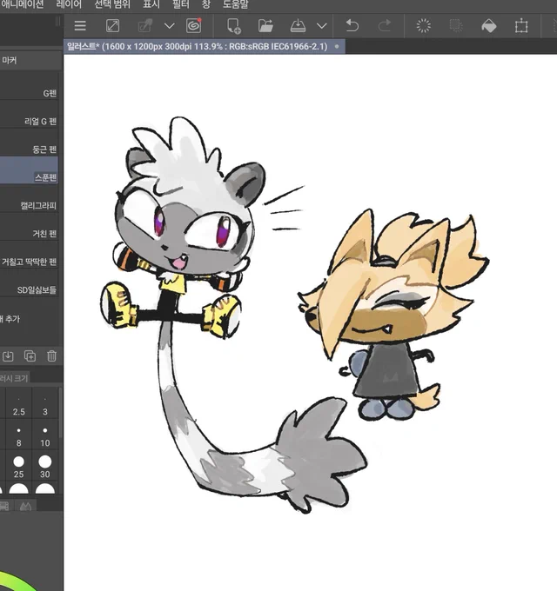Open the 애니메이션 menu

(23, 4)
